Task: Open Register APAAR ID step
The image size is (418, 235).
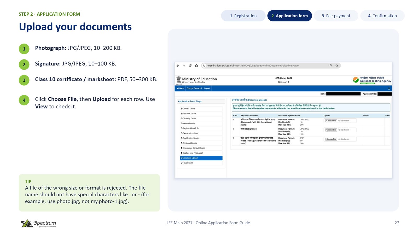Action: [201, 128]
